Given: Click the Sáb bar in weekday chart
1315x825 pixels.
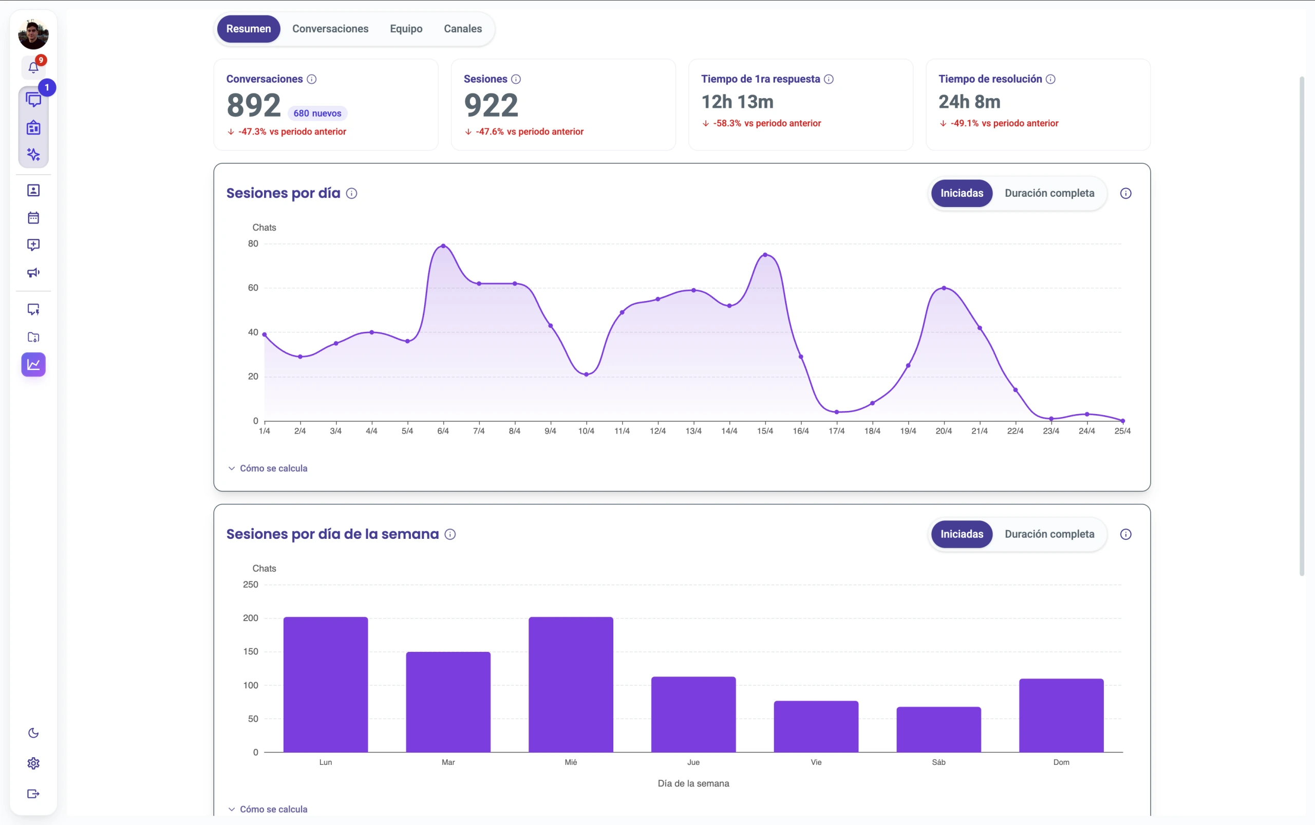Looking at the screenshot, I should pyautogui.click(x=938, y=730).
